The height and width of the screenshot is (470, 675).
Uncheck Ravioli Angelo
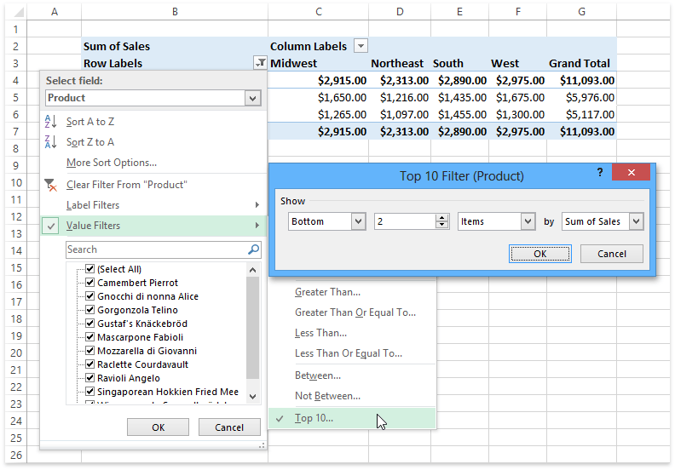click(90, 378)
